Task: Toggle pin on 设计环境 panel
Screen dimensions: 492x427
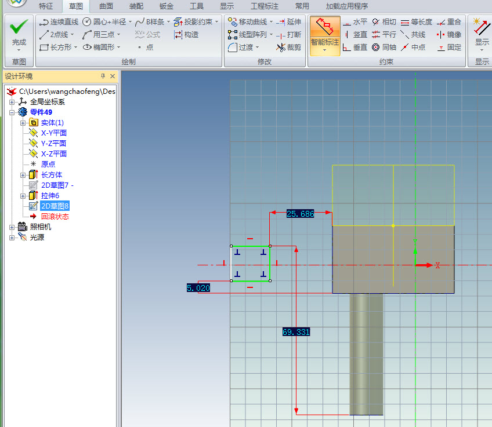Action: 103,76
